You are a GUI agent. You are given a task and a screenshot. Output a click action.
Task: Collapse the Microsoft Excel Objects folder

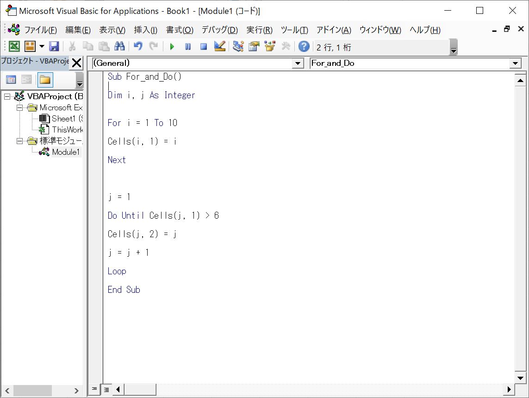[x=20, y=108]
